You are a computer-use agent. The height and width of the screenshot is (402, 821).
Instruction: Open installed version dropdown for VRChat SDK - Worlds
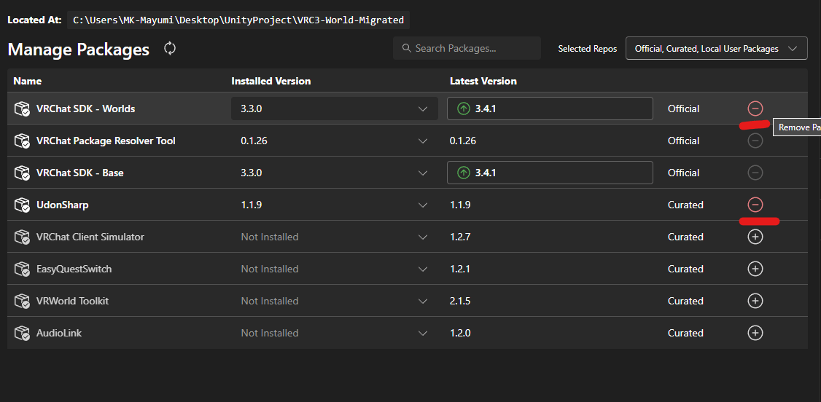point(334,109)
